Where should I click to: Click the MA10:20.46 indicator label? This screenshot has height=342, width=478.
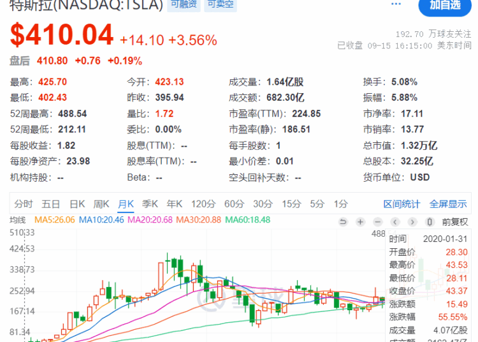click(x=101, y=219)
